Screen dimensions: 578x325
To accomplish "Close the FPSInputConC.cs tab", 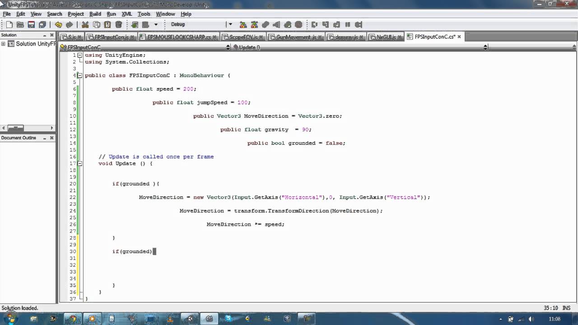I will (x=459, y=37).
